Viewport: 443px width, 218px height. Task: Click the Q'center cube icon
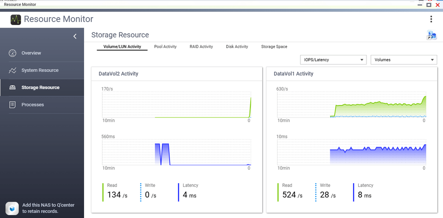(x=12, y=208)
